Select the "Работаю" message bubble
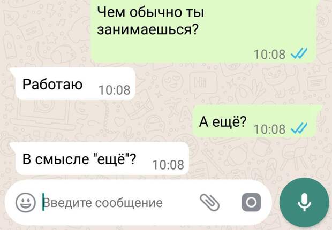332x230 pixels. [75, 84]
